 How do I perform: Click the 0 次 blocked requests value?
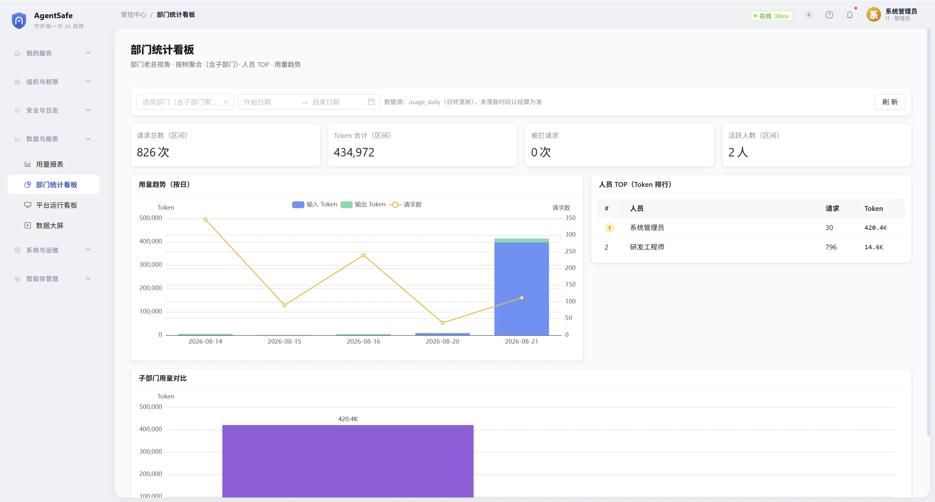541,152
